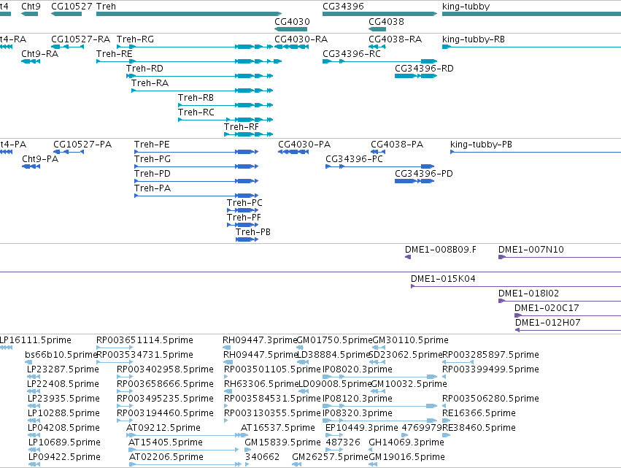621x468 pixels.
Task: Click the CG10527 gene label
Action: [72, 7]
